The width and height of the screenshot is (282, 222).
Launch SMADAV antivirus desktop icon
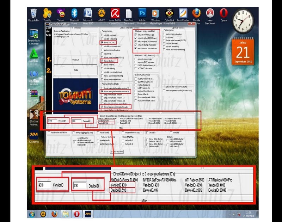pyautogui.click(x=33, y=55)
